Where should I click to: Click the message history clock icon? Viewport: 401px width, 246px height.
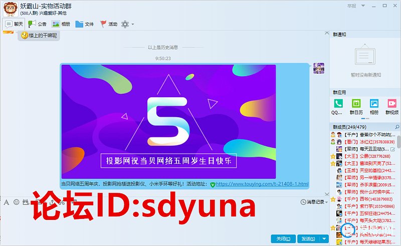coord(303,202)
